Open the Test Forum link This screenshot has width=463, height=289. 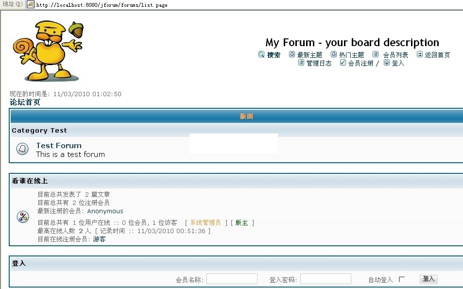point(59,145)
